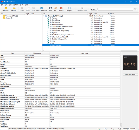Image resolution: width=139 pixels, height=130 pixels.
Task: Click green checkmark of 14 From the Heart
Action: 48,45
